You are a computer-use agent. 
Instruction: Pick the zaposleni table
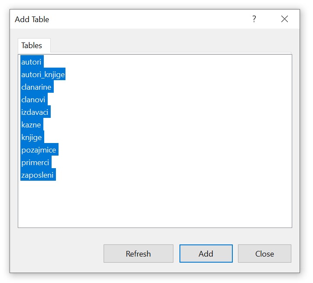pyautogui.click(x=37, y=175)
